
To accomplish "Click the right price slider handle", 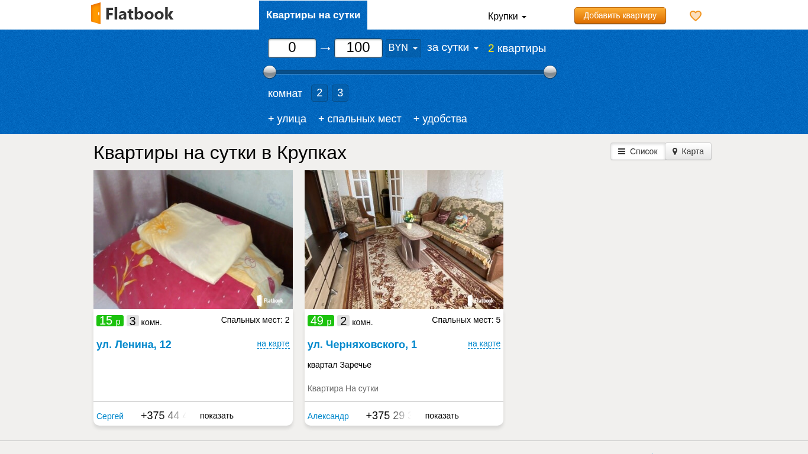I will click(550, 72).
